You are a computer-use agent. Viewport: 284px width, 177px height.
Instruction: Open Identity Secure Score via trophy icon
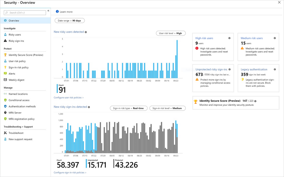(6, 55)
